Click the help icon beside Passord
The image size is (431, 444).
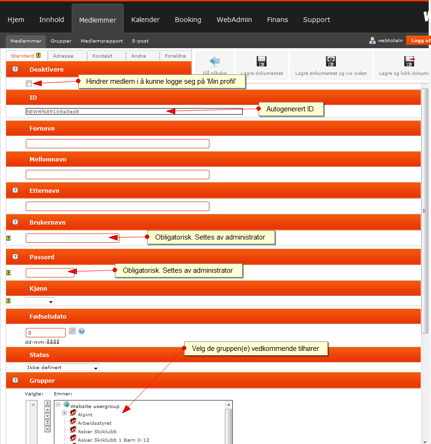15,256
